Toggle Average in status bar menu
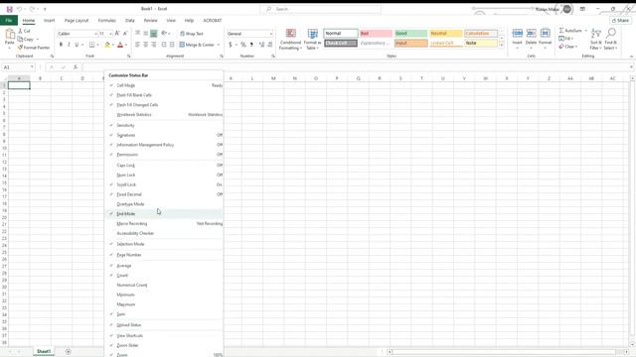636x357 pixels. coord(164,266)
